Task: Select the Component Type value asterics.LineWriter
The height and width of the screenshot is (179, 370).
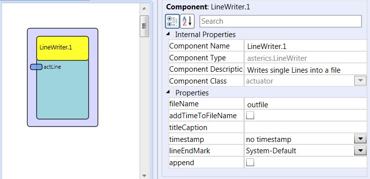Action: [x=305, y=58]
